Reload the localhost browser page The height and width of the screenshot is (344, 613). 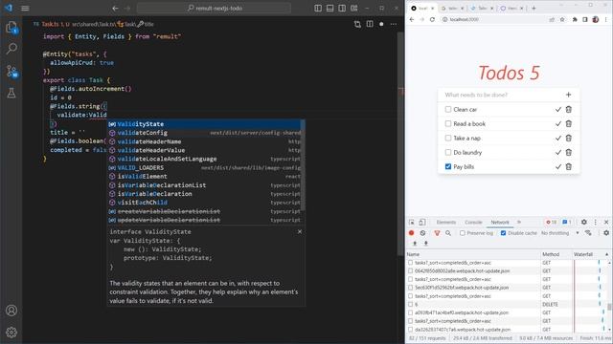tap(432, 19)
